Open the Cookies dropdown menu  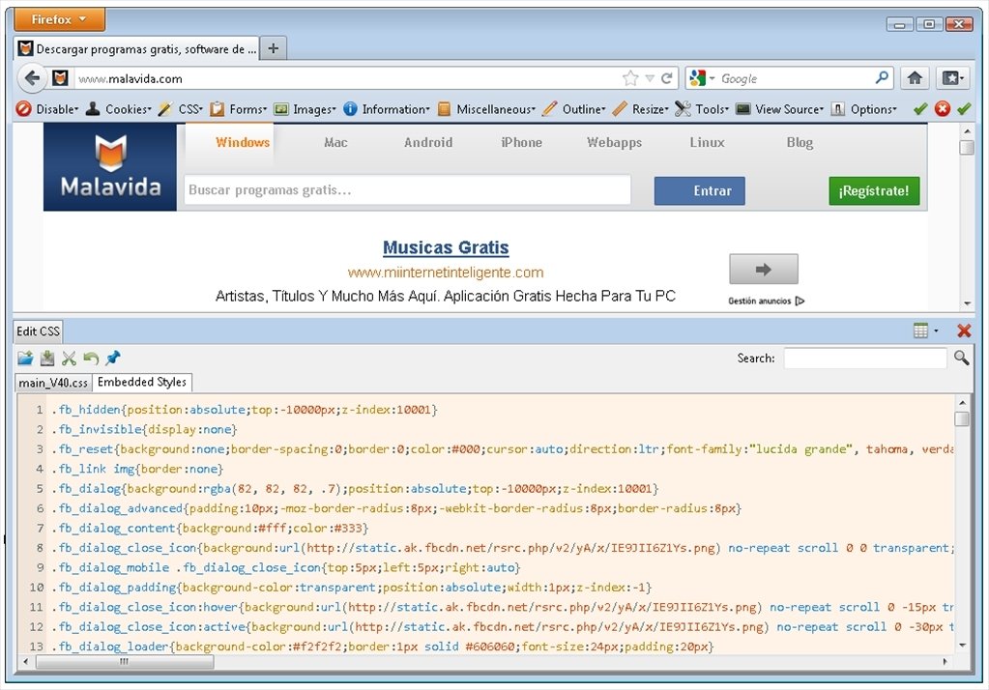119,109
